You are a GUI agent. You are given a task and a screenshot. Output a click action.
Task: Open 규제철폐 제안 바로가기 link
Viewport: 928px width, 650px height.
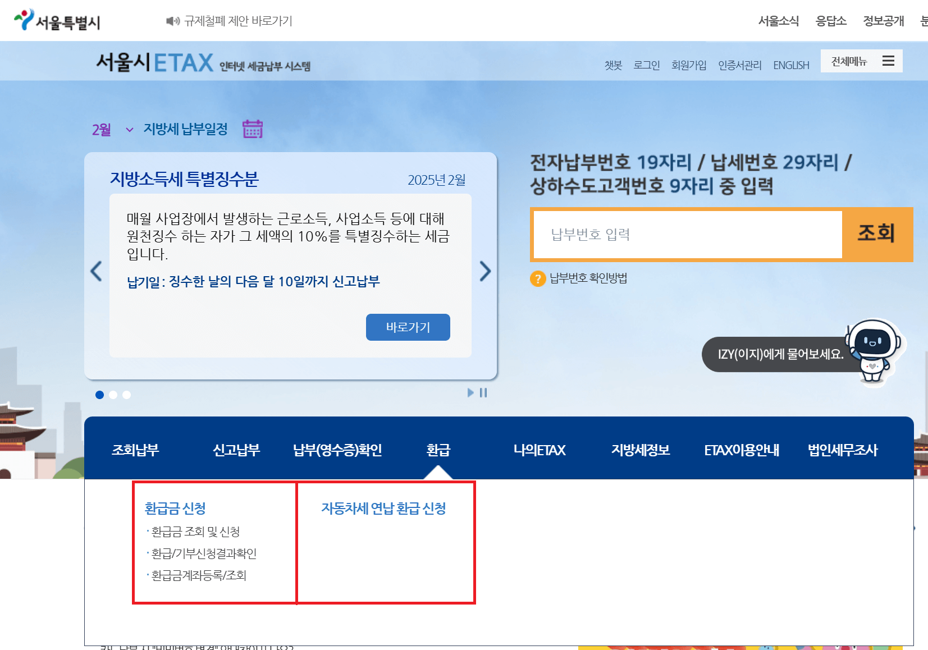238,21
